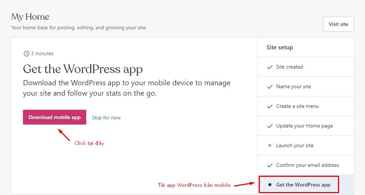The height and width of the screenshot is (195, 365).
Task: Click the checkmark beside Create a site menu
Action: pyautogui.click(x=270, y=106)
